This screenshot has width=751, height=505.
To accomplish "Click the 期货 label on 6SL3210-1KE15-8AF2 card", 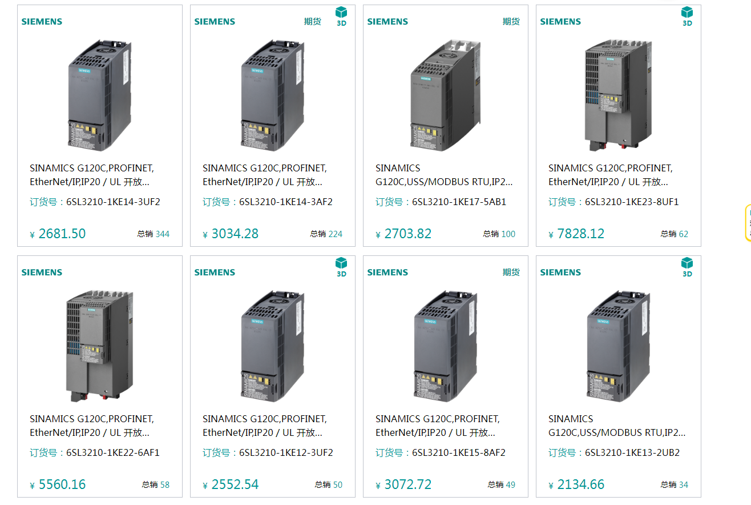I will (511, 272).
